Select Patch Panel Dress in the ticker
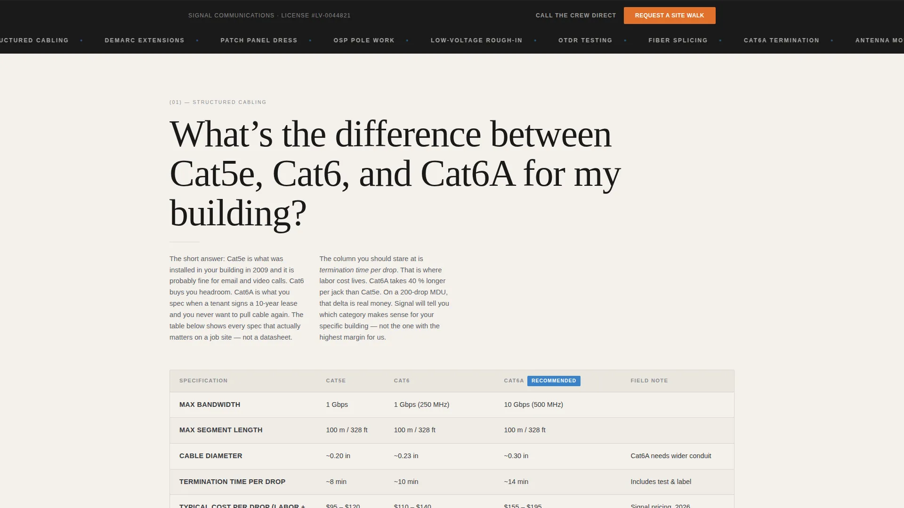 [x=259, y=40]
